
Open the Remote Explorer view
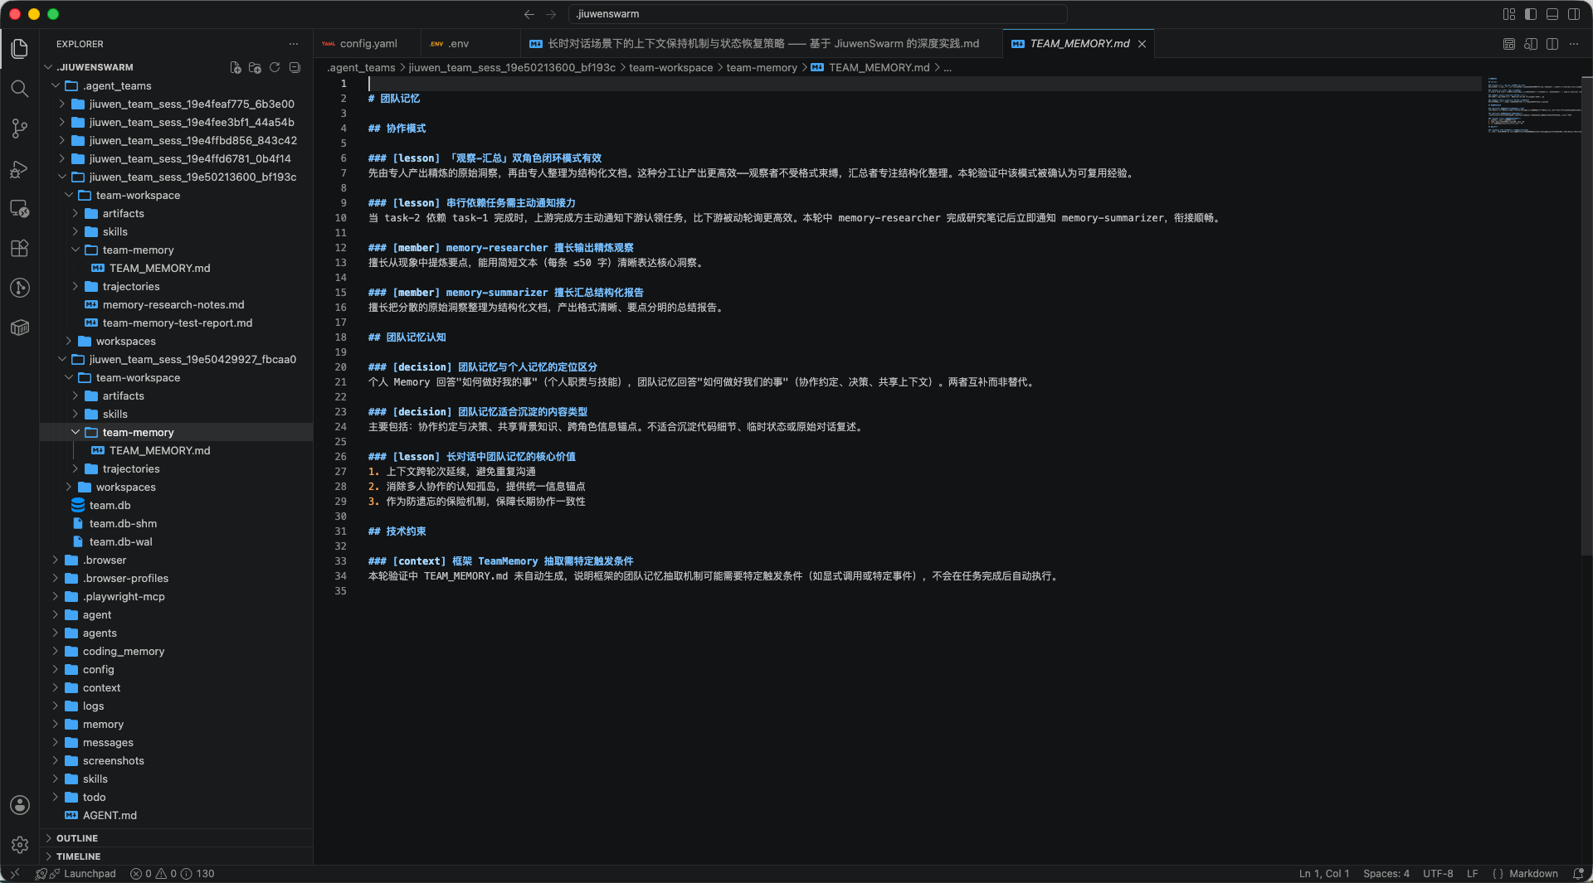coord(20,208)
